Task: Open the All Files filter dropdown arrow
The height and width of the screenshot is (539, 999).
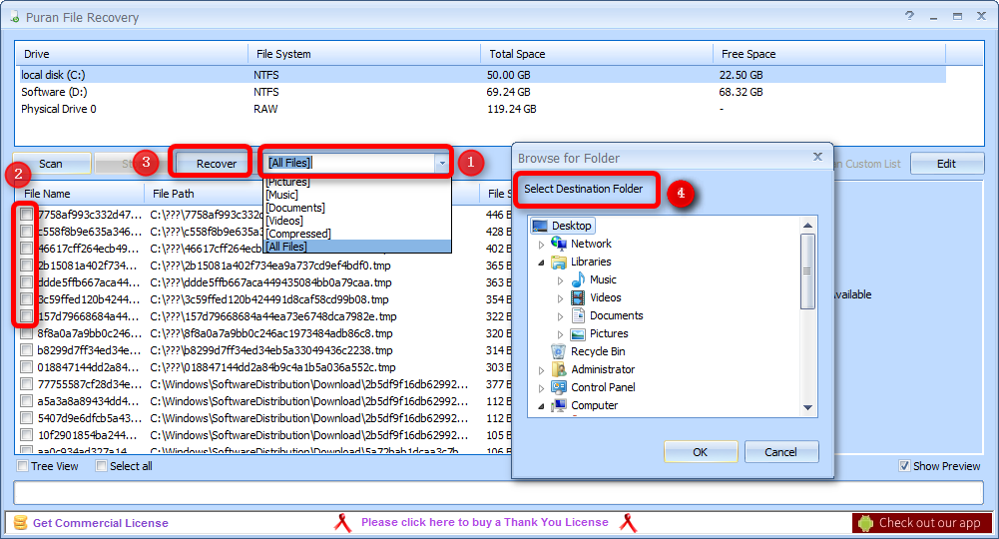Action: pyautogui.click(x=441, y=163)
